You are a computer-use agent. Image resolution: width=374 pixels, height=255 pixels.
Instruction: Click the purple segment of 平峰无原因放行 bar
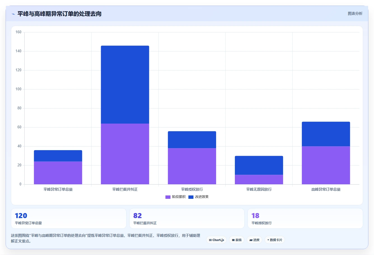[259, 180]
